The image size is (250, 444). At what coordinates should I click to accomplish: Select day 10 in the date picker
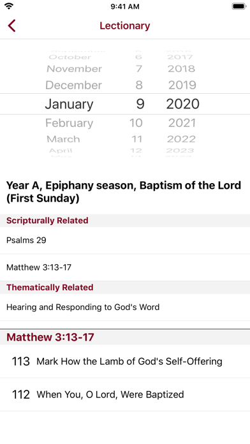(136, 123)
